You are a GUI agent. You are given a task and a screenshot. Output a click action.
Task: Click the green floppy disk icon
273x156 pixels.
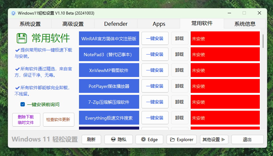click(22, 38)
